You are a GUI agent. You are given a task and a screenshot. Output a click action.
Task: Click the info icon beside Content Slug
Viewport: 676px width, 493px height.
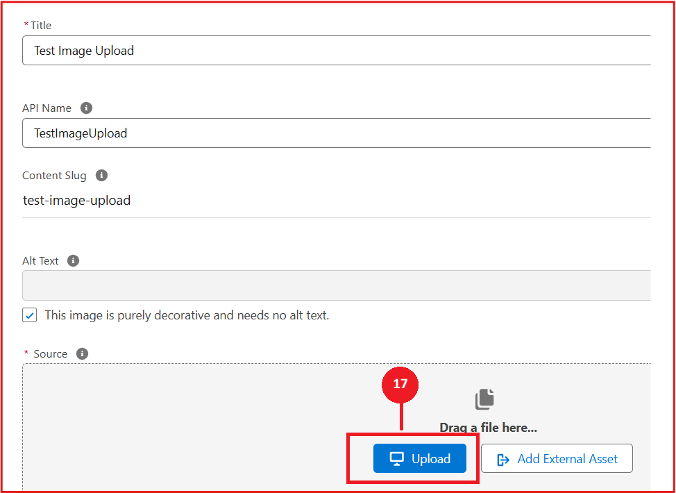point(101,176)
